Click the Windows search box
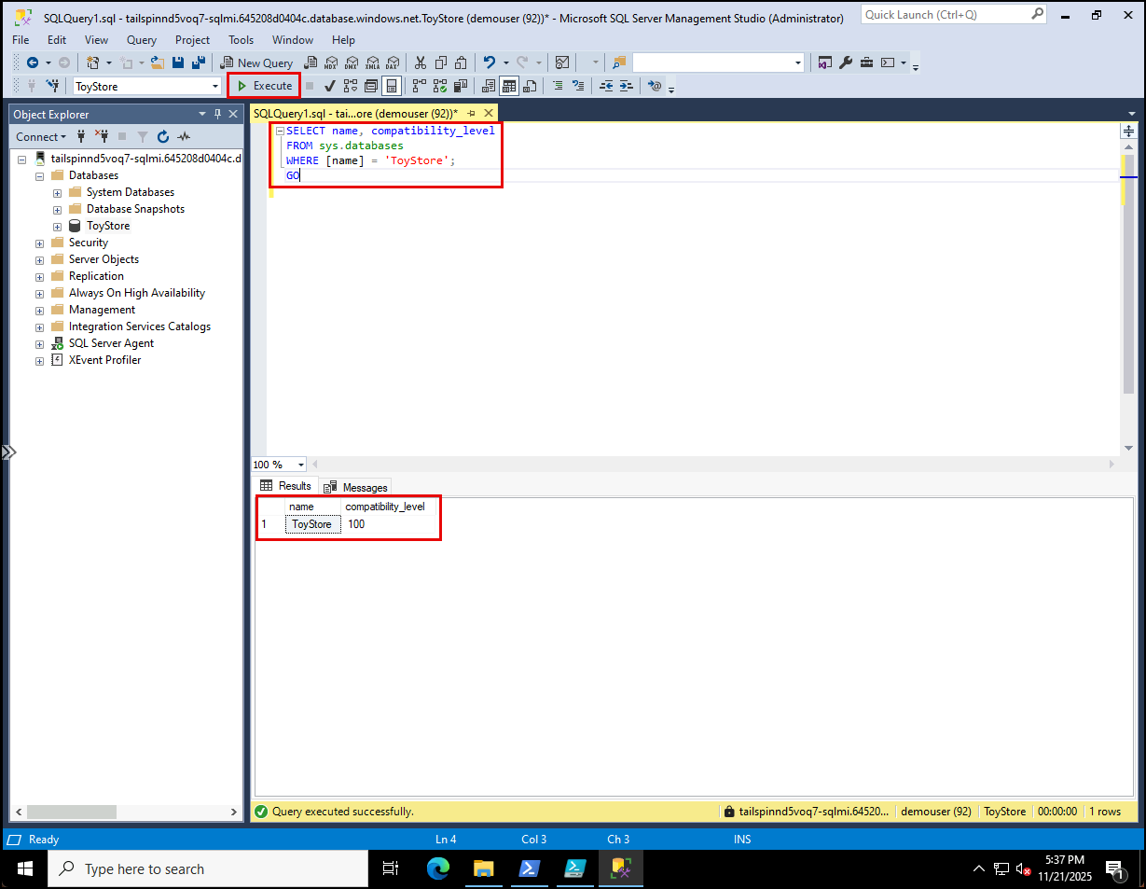 [205, 868]
